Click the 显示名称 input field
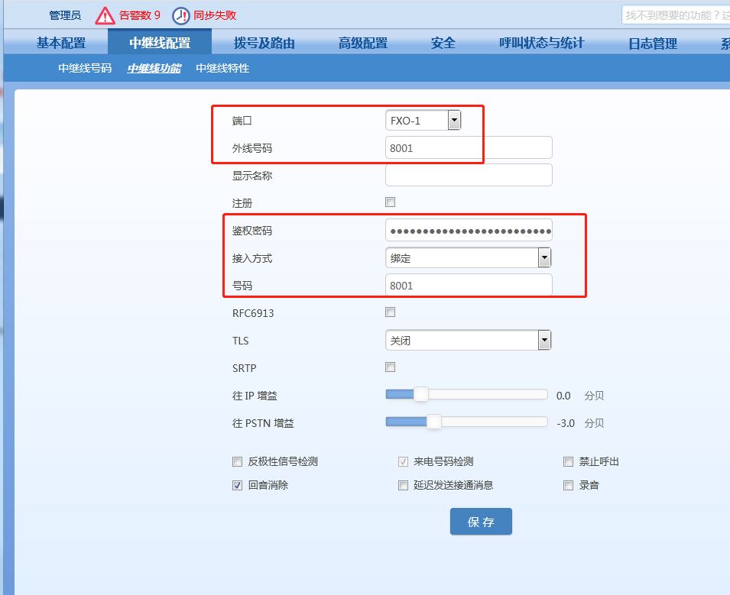This screenshot has height=595, width=730. tap(469, 175)
